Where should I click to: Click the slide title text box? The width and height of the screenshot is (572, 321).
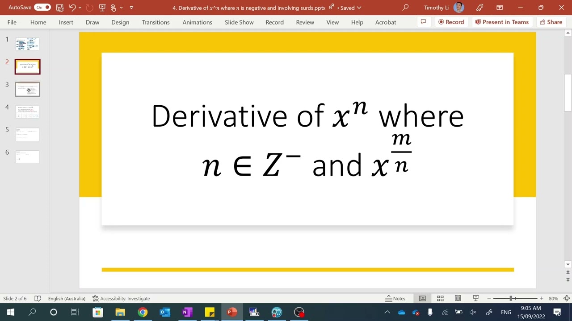[307, 139]
